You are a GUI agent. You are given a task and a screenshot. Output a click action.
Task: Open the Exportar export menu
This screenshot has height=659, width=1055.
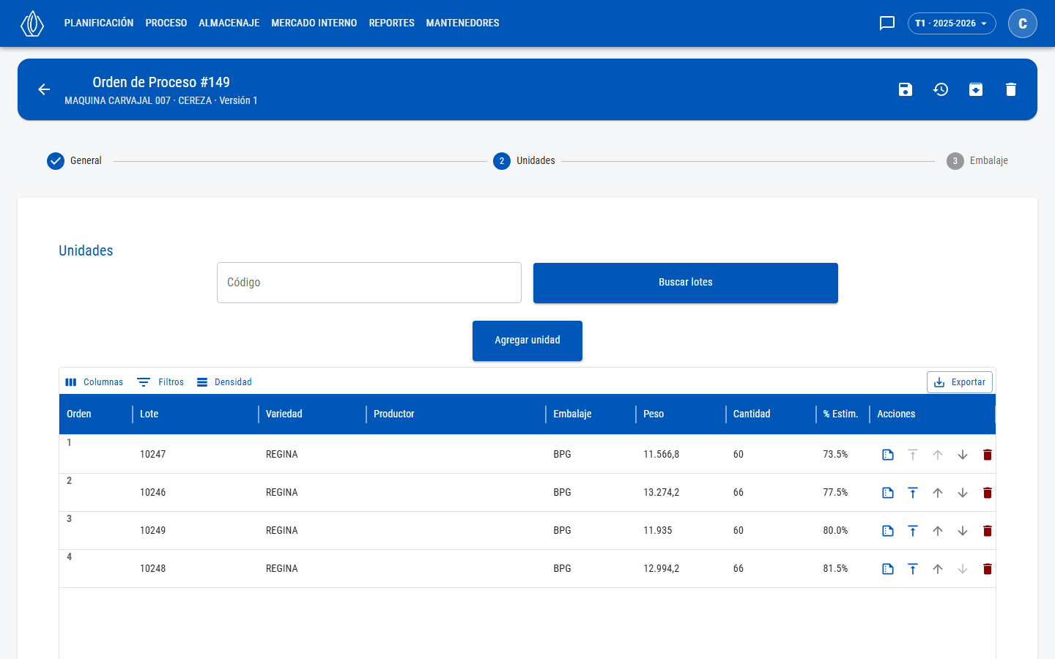960,382
